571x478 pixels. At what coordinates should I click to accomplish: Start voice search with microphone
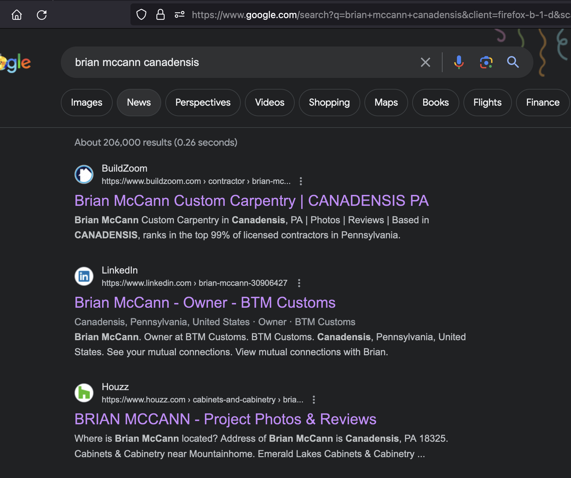point(459,62)
